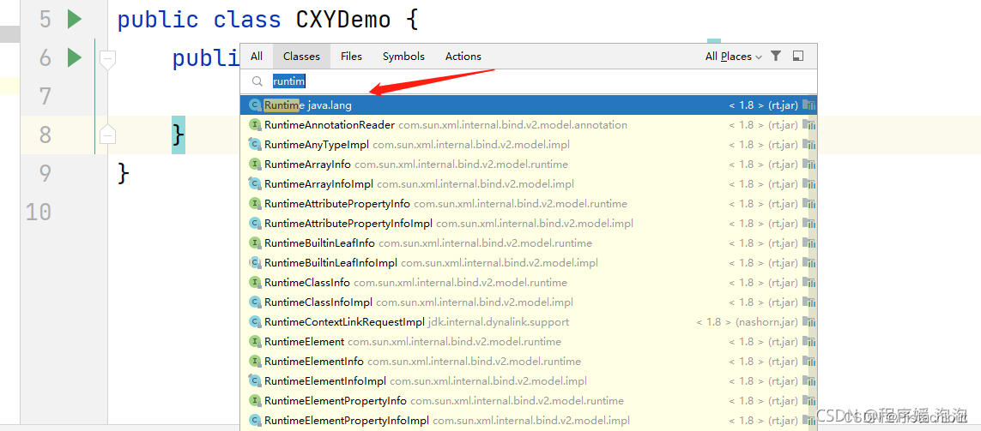Click interface icon of RuntimeAnnotationReader

click(x=255, y=125)
